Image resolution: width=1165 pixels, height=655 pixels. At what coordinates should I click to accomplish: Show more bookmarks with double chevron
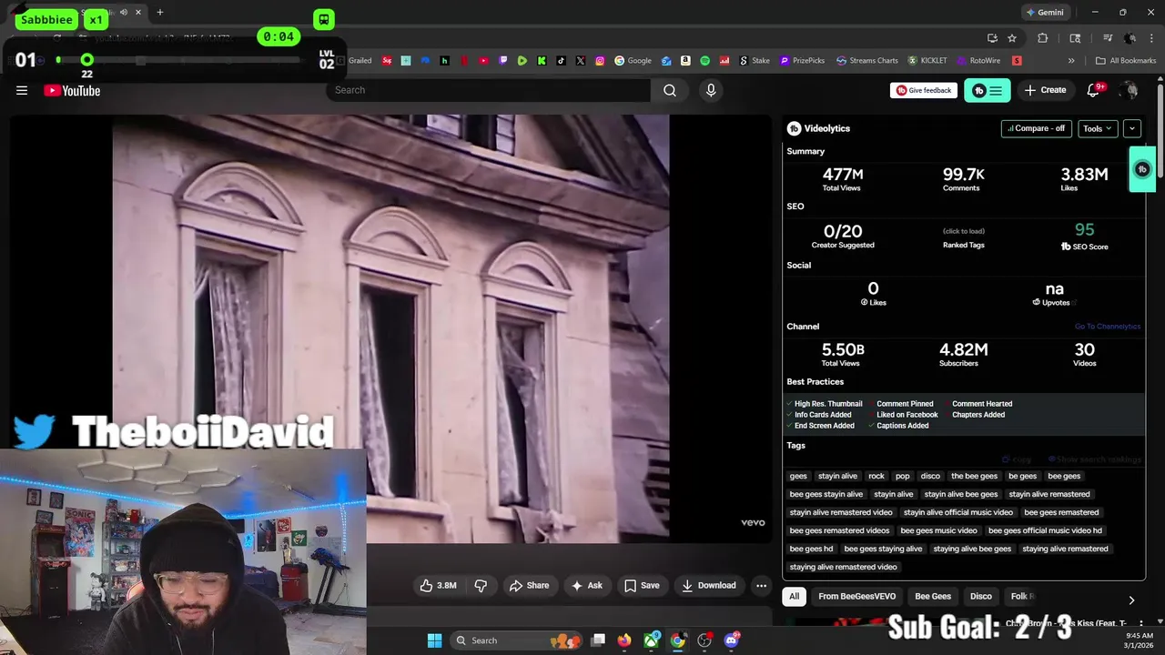click(1071, 61)
